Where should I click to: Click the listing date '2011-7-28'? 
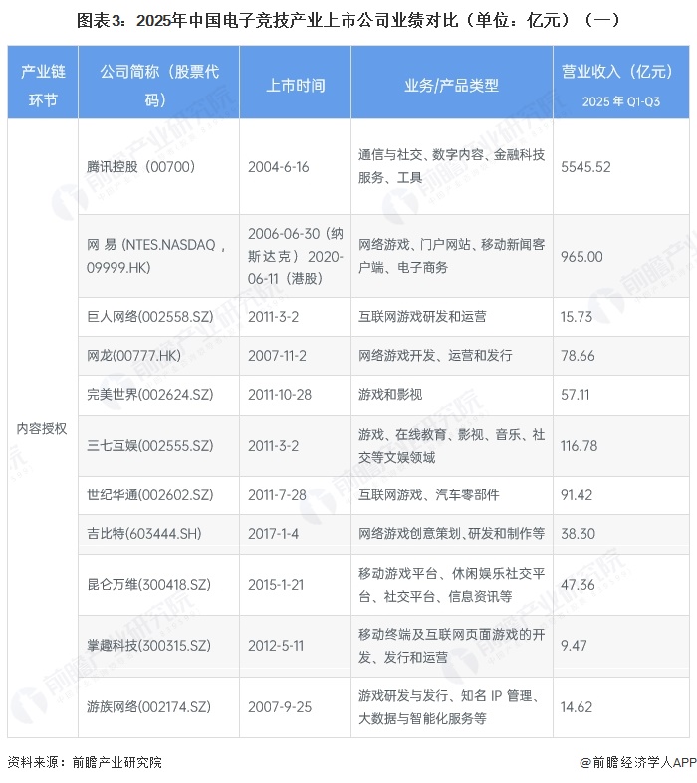(277, 495)
